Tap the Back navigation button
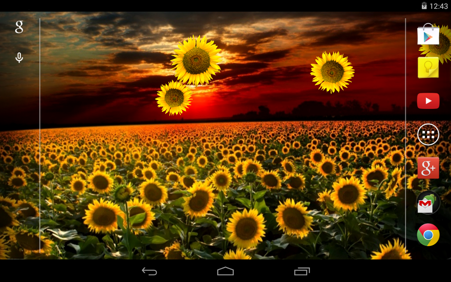 [x=149, y=271]
